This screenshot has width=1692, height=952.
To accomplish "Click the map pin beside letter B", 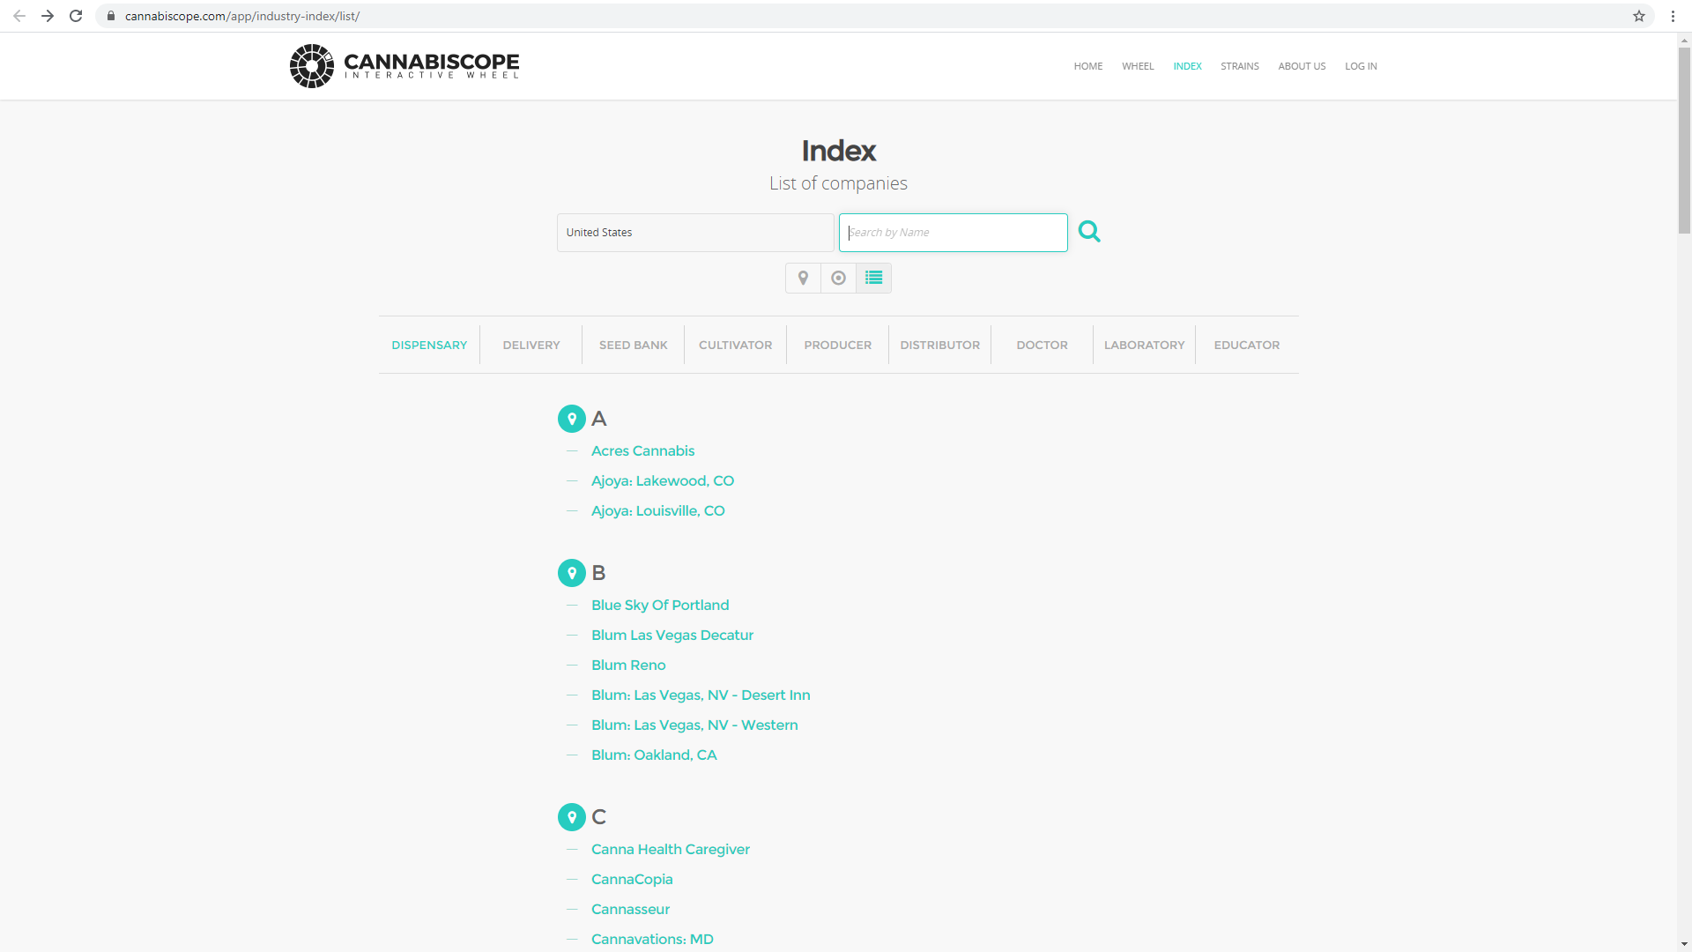I will pos(572,573).
